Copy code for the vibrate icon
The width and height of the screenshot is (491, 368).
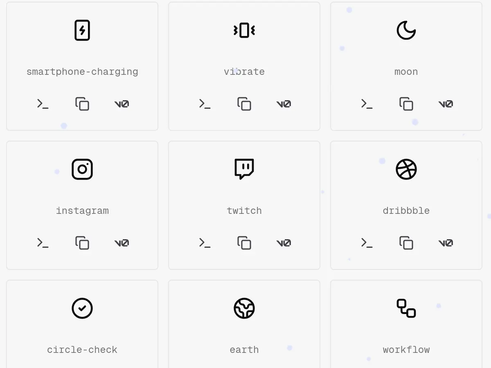[244, 104]
